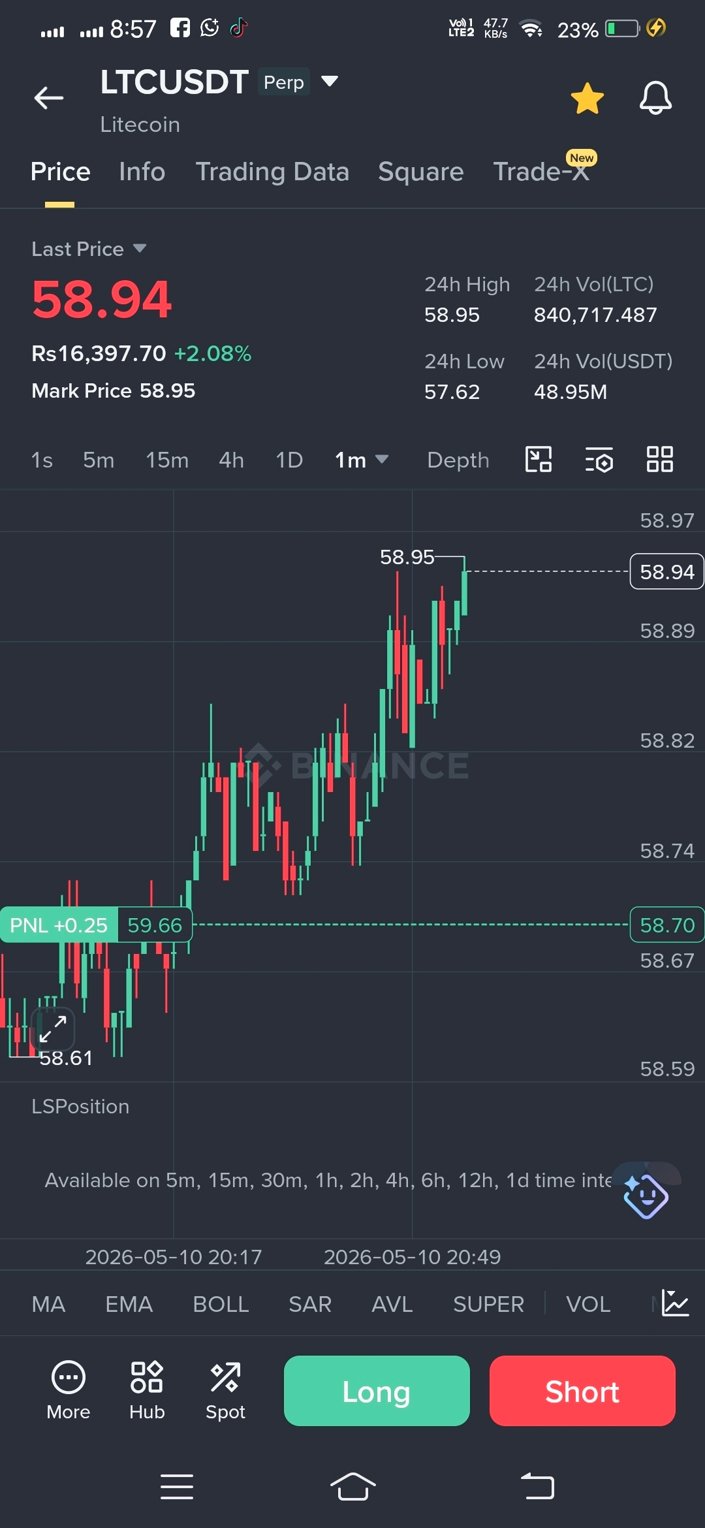Tap the 24h Low value 57.62
The image size is (705, 1528).
452,392
